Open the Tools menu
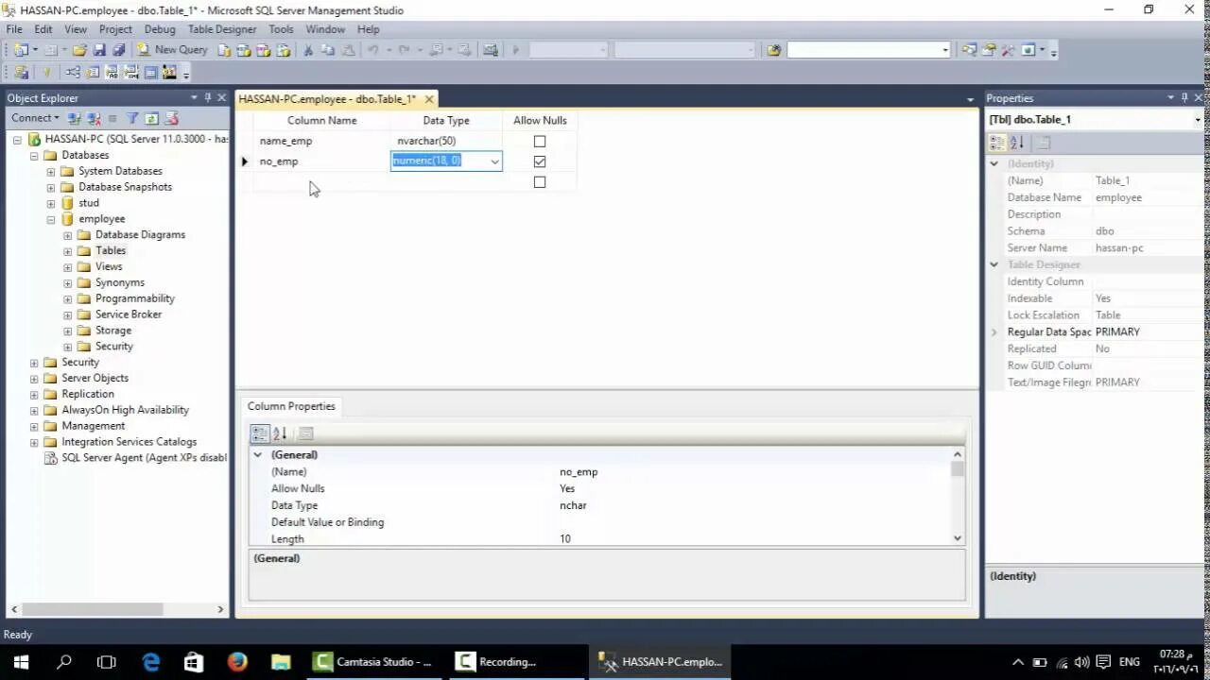 click(x=281, y=29)
